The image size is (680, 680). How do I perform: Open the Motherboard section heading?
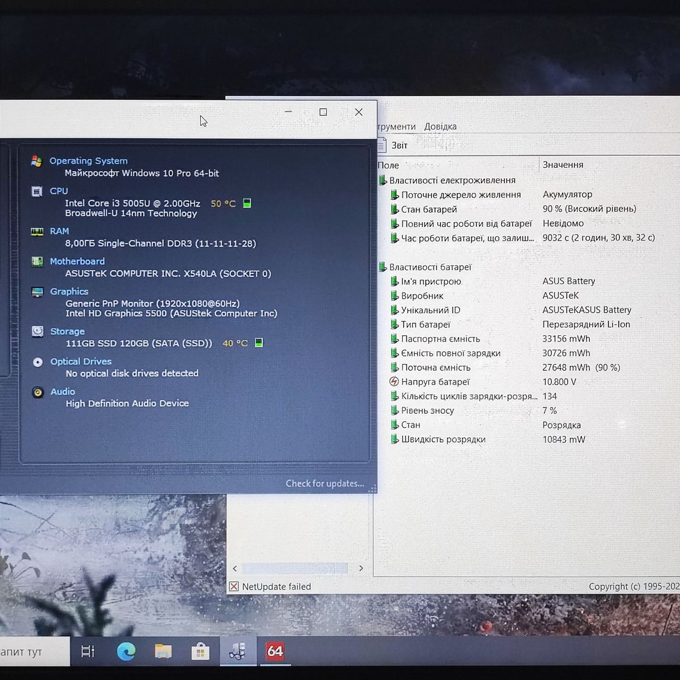[77, 261]
